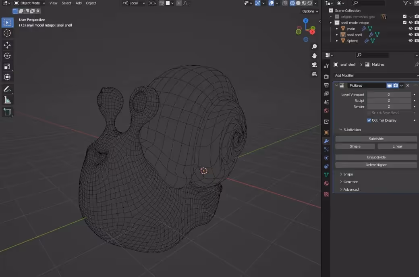Toggle the camera view icon
The image size is (419, 277).
[314, 65]
